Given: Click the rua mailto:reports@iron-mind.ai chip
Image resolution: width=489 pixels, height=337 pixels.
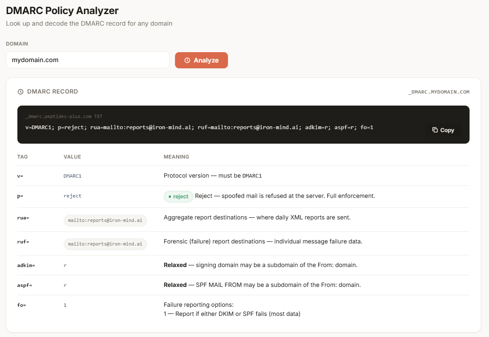Looking at the screenshot, I should pos(105,220).
